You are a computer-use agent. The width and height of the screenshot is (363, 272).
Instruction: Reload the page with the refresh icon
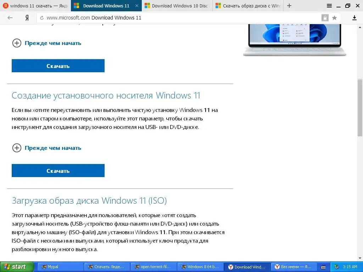click(x=42, y=18)
